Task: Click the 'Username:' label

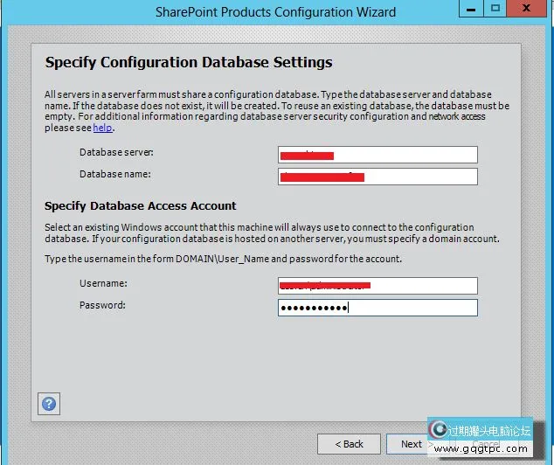Action: (103, 284)
